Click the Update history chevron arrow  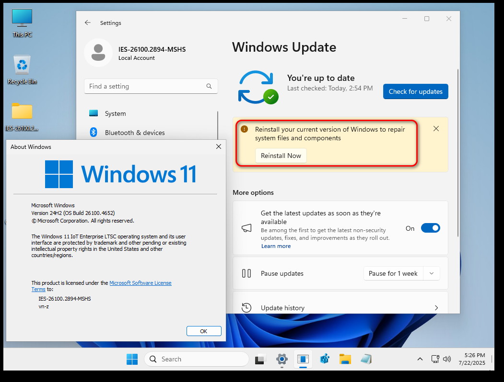pyautogui.click(x=436, y=308)
